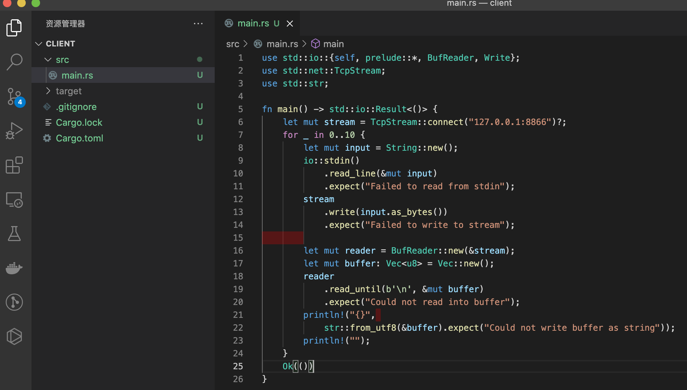This screenshot has width=687, height=390.
Task: Open explorer more actions ellipsis menu
Action: coord(198,24)
